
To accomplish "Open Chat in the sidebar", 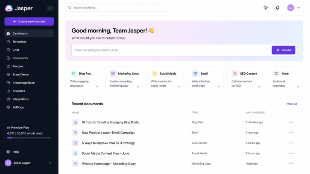I will 29,50.
